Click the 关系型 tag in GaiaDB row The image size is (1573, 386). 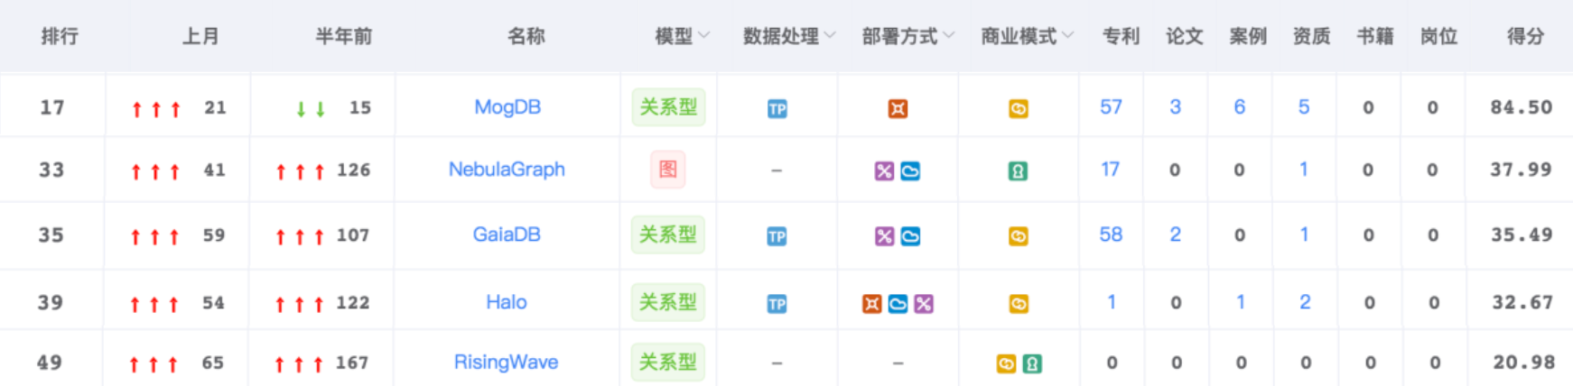668,234
